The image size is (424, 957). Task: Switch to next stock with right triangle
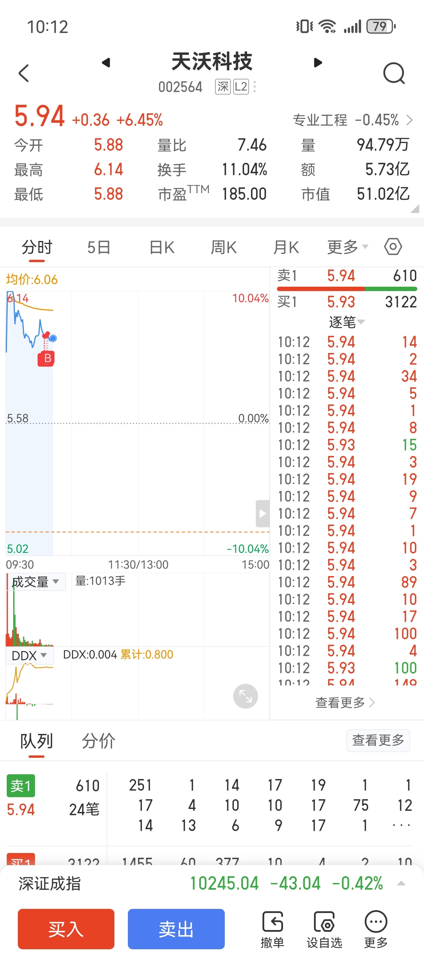[318, 62]
